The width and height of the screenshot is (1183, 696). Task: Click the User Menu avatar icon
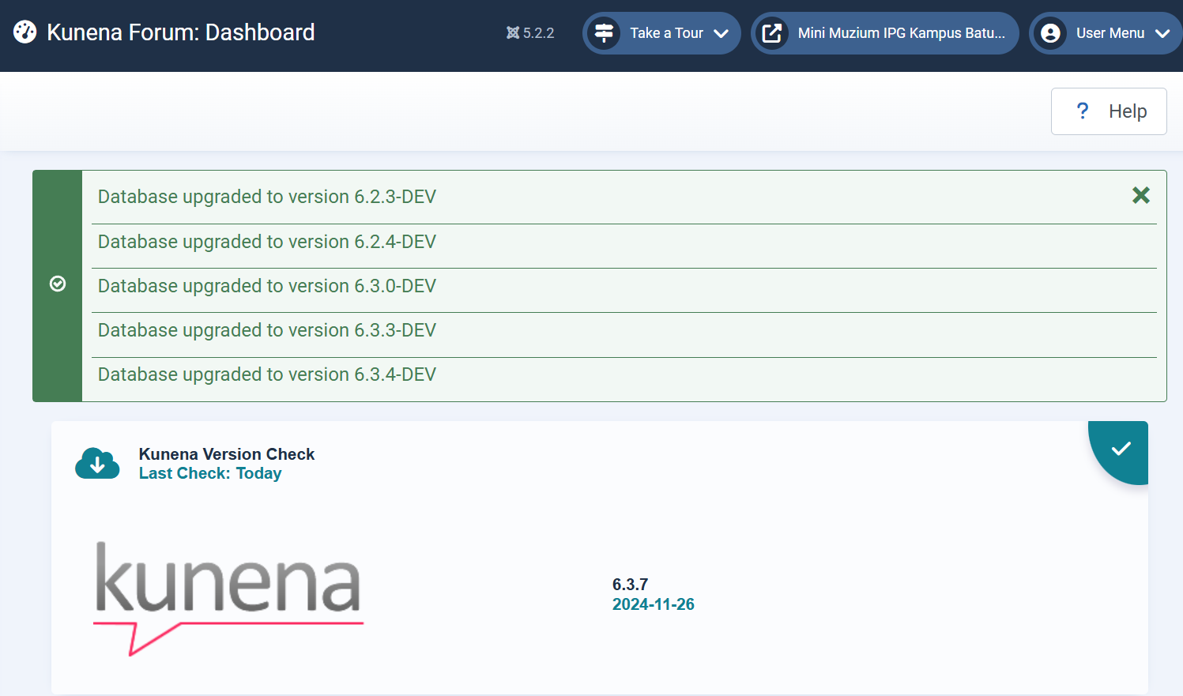point(1050,33)
